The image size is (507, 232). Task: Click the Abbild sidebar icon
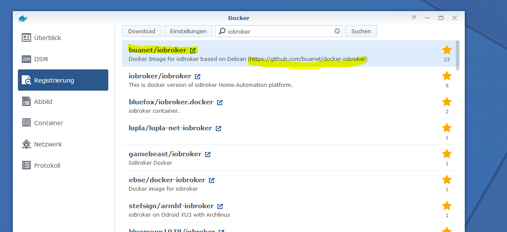[x=26, y=102]
